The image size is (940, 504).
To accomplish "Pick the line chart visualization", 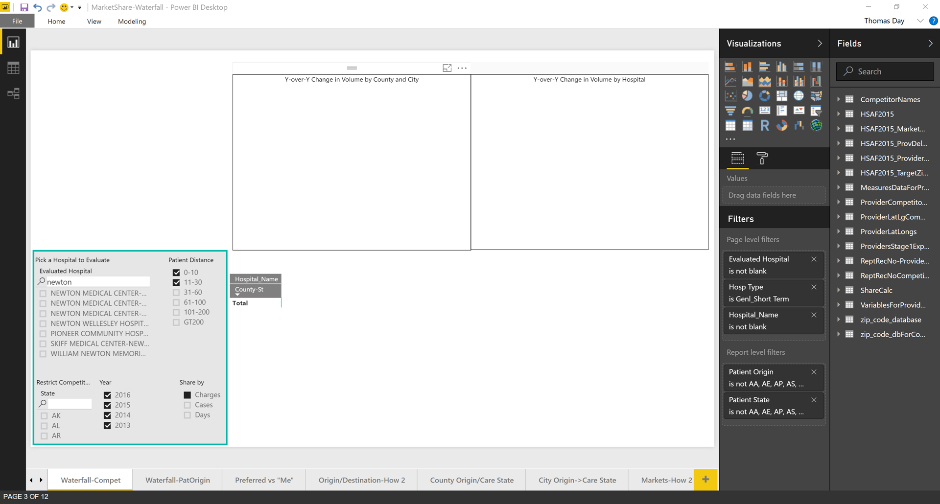I will [x=730, y=81].
